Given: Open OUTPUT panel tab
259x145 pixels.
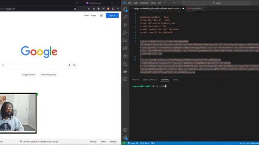Looking at the screenshot, I should tap(136, 80).
